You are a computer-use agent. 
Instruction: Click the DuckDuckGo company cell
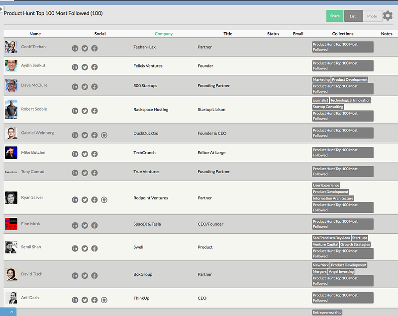pos(146,133)
